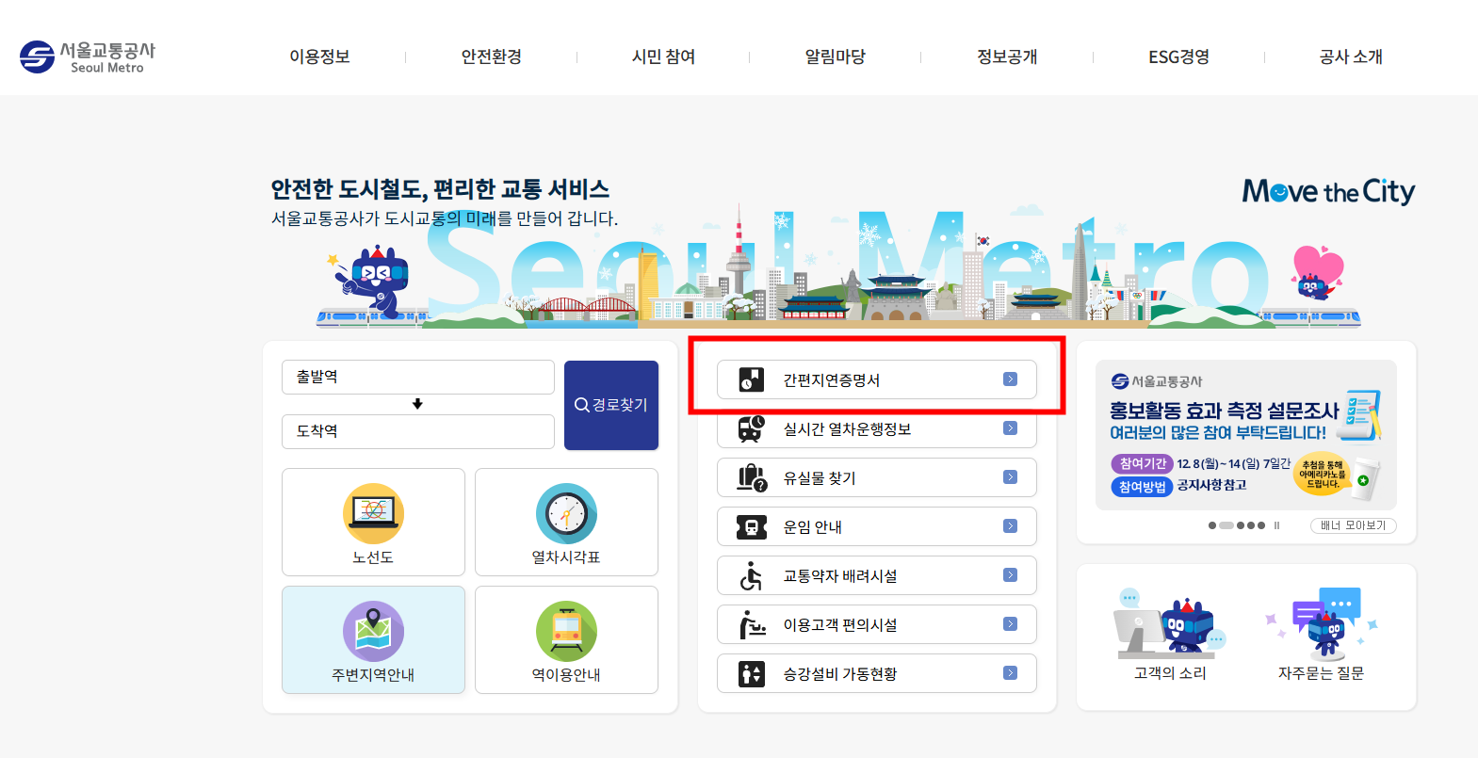1478x758 pixels.
Task: Click the 간편지연증명서 delay certificate icon
Action: (752, 379)
